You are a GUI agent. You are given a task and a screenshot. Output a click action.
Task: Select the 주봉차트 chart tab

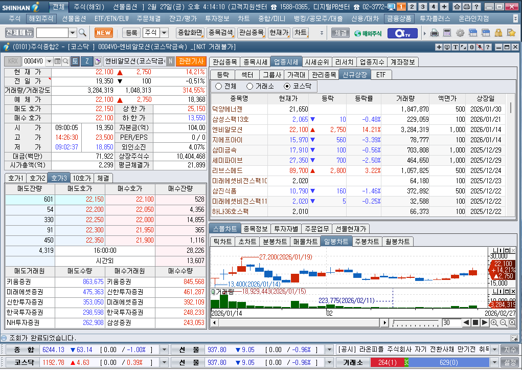click(367, 242)
